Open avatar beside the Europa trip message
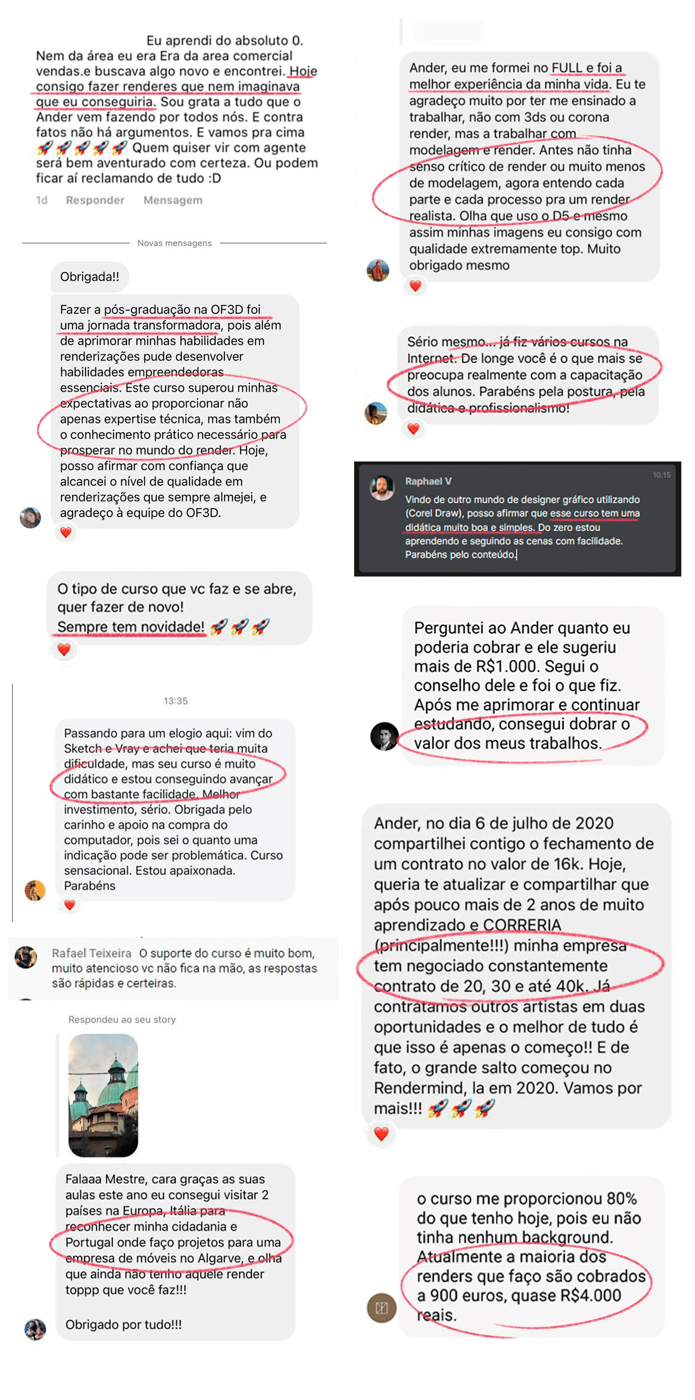 coord(35,1329)
